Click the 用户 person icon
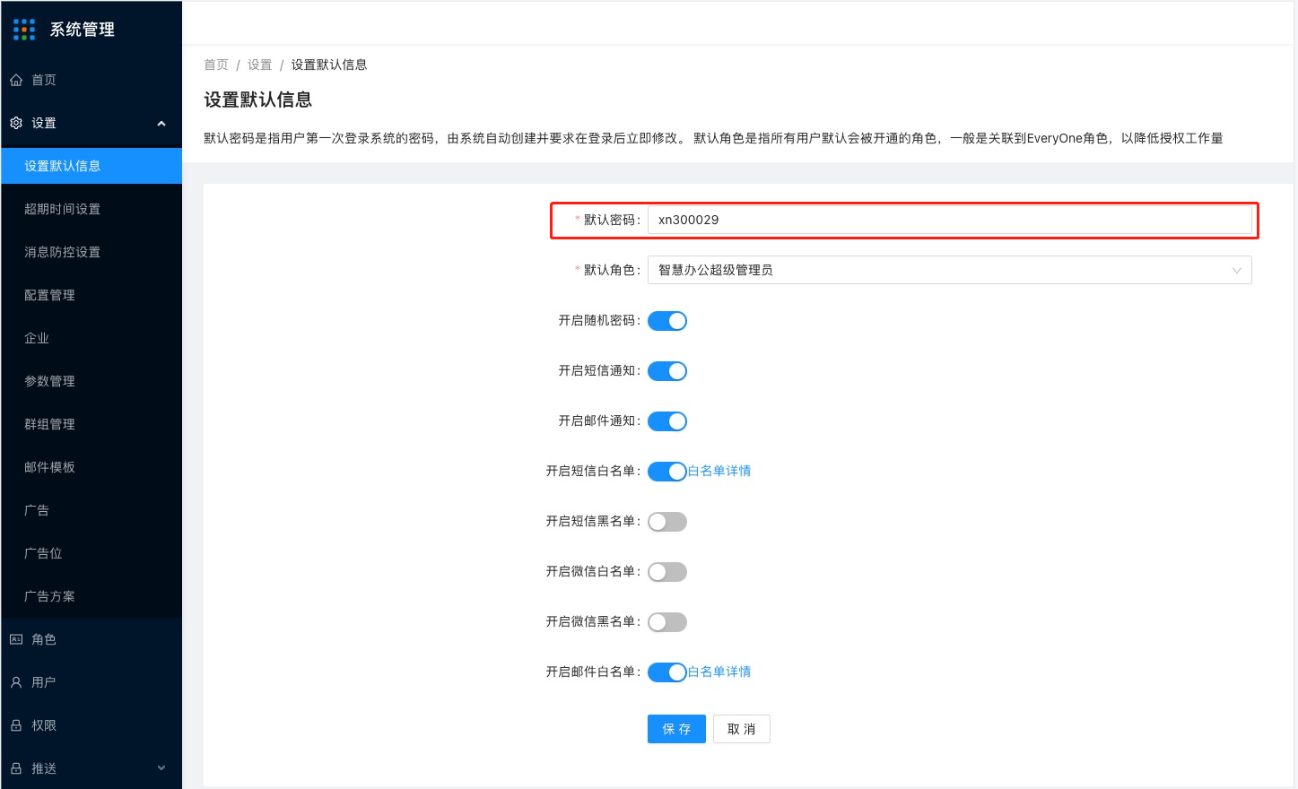 (x=16, y=682)
